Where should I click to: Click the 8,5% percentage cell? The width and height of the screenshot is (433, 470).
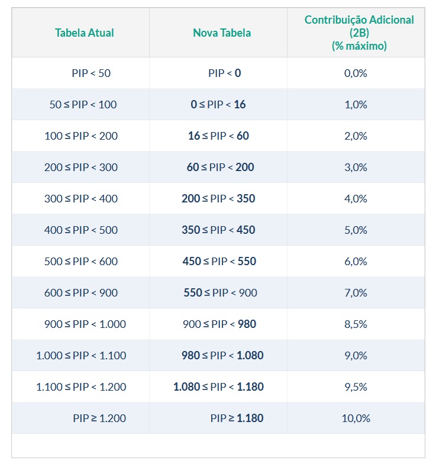[x=356, y=324]
